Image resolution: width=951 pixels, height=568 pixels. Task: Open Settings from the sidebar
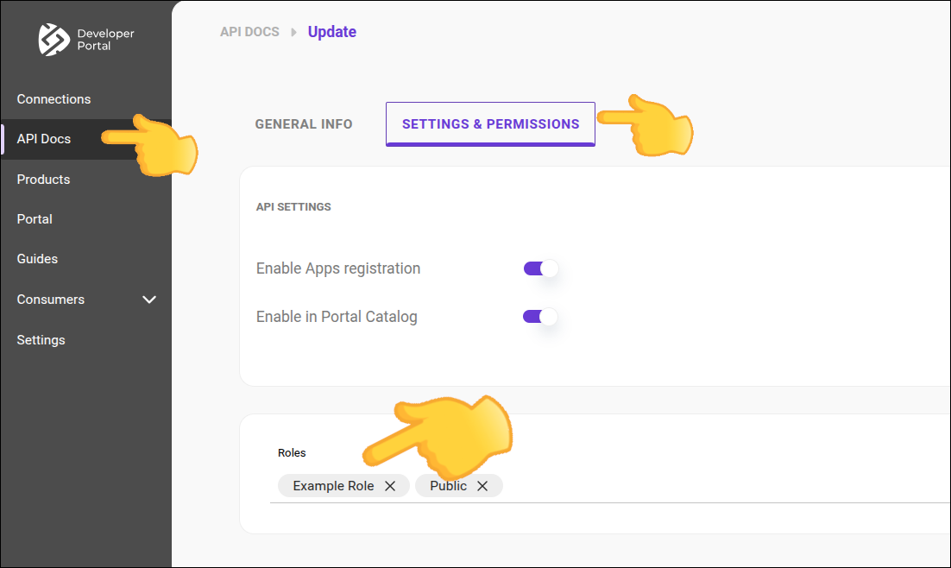[x=41, y=339]
